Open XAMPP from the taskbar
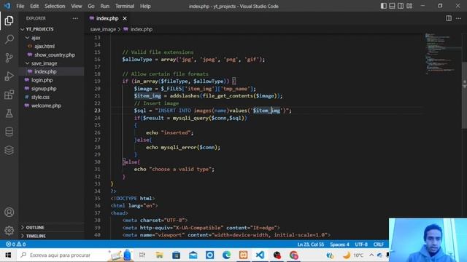The height and width of the screenshot is (262, 467). 243,255
